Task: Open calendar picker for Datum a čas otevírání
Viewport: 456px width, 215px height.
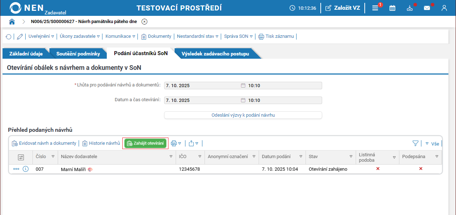Action: 243,100
